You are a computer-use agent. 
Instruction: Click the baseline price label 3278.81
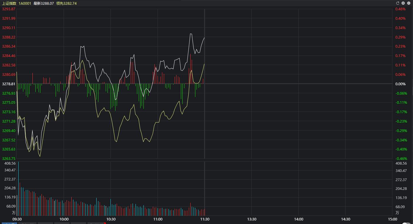click(x=9, y=84)
